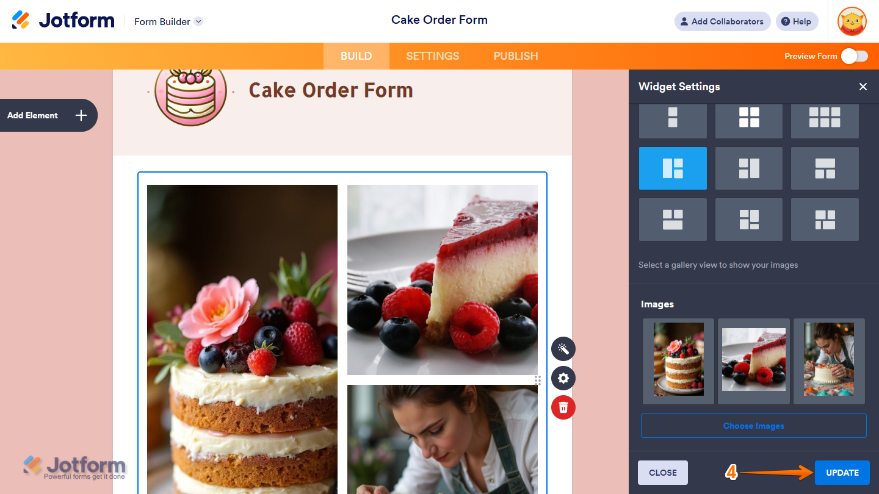Screen dimensions: 879x494
Task: Open the Help button
Action: click(797, 21)
